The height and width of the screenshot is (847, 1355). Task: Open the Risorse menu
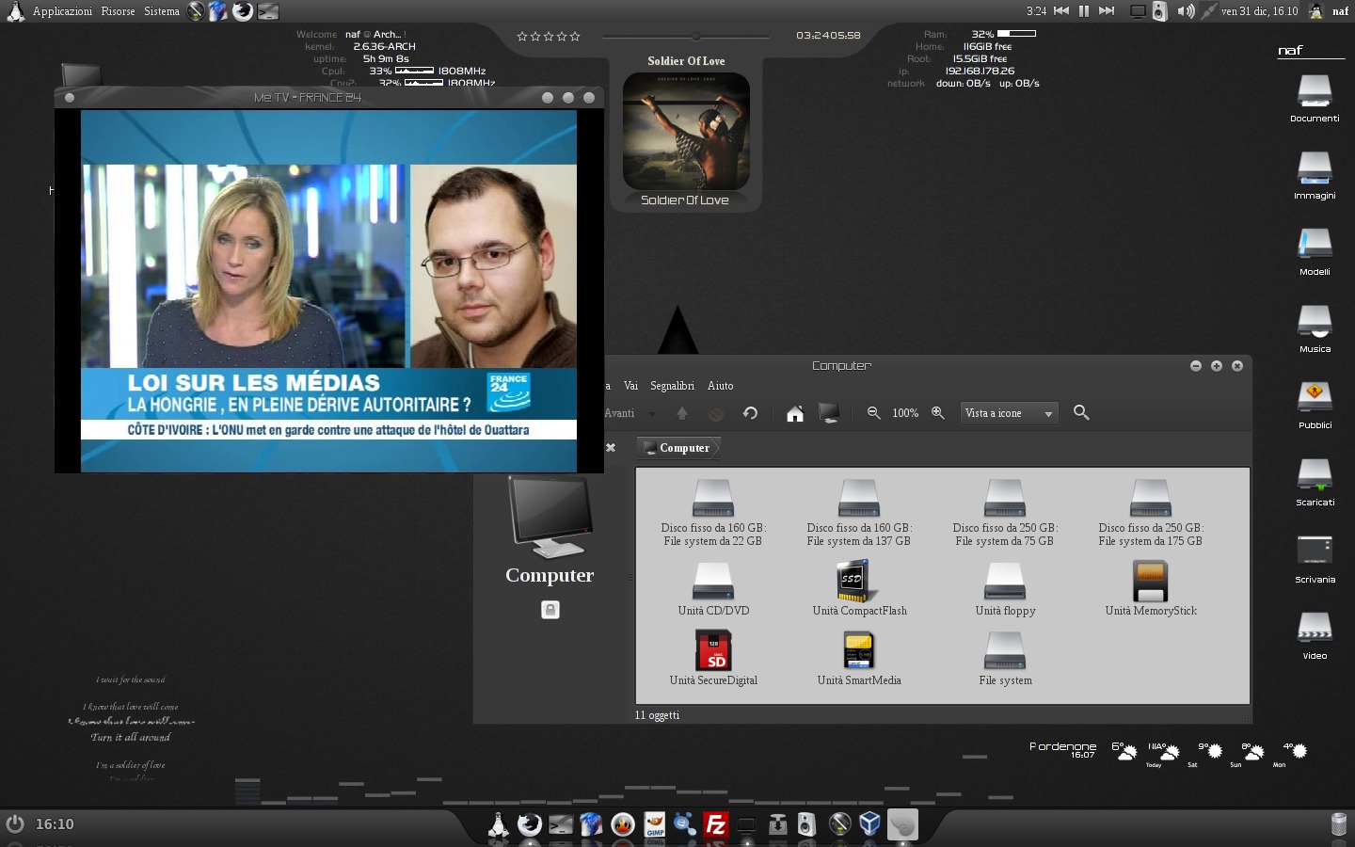[118, 11]
